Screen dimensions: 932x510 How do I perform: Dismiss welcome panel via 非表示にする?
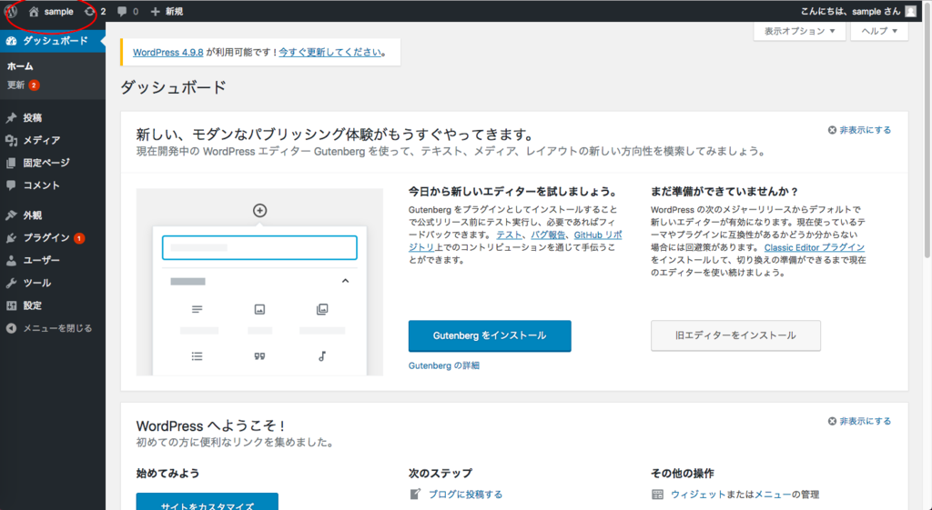pos(859,421)
